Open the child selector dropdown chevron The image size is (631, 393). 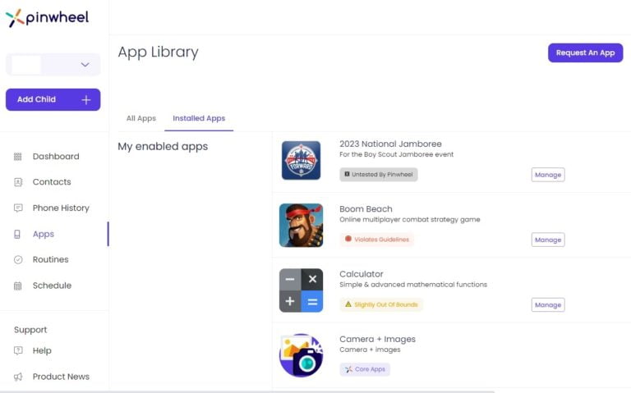[85, 65]
